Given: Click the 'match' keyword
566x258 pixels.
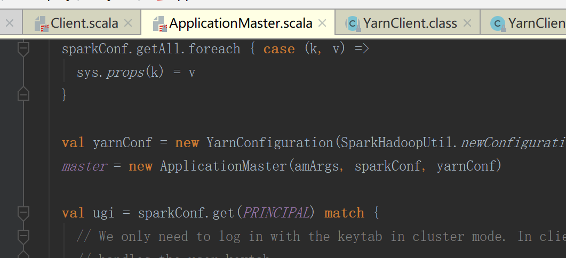Looking at the screenshot, I should pyautogui.click(x=344, y=213).
